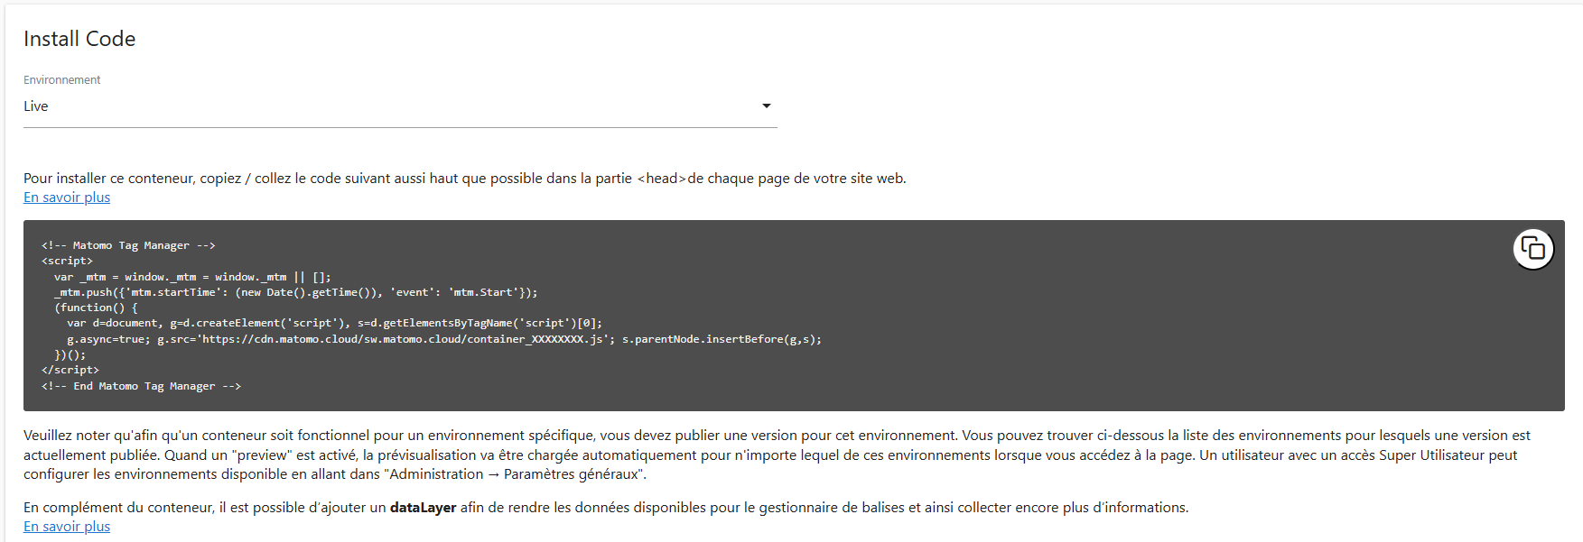Viewport: 1583px width, 542px height.
Task: Open En savoir plus link above code block
Action: tap(67, 198)
